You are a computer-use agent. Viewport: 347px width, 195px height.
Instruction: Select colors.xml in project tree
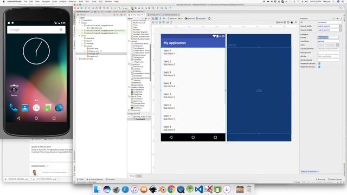tap(94, 48)
